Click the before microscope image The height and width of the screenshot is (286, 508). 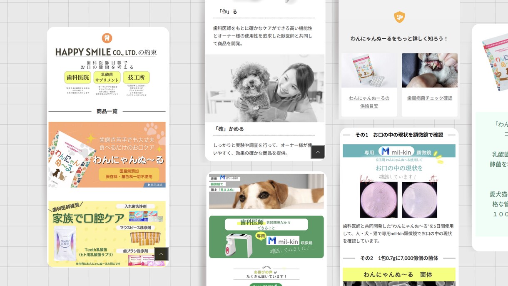coord(379,199)
